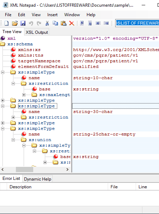Viewport: 159px width, 214px height.
Task: Click the horizontal scrollbar thumb in tree pane
Action: 24,170
